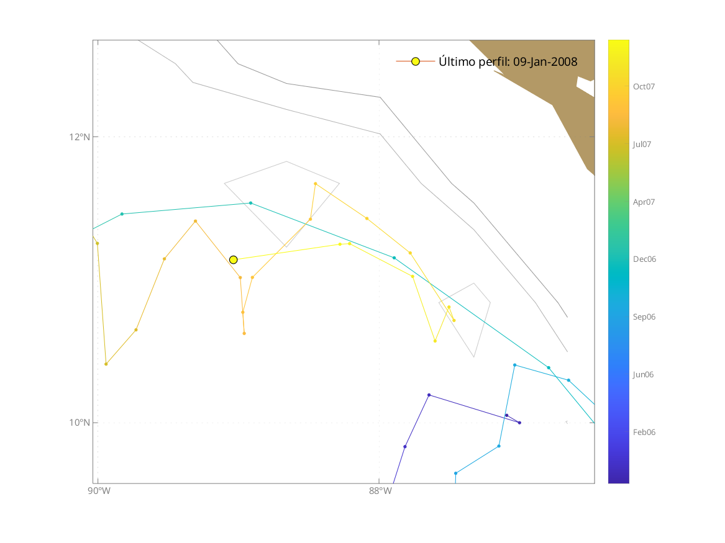
Task: Select the Jun06 colorbar tick label
Action: [x=644, y=374]
